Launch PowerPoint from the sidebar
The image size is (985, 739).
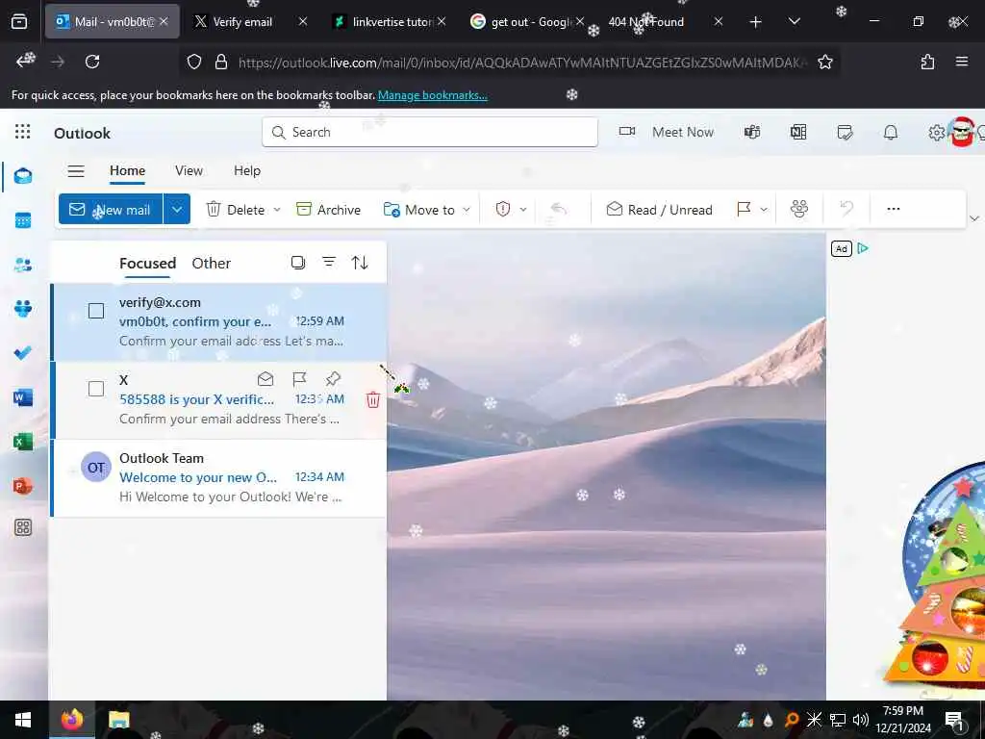tap(23, 486)
